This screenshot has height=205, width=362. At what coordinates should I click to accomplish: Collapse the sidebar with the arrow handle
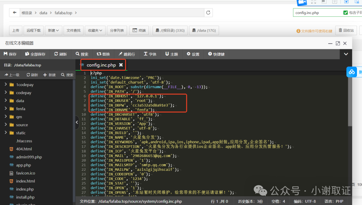pos(77,122)
